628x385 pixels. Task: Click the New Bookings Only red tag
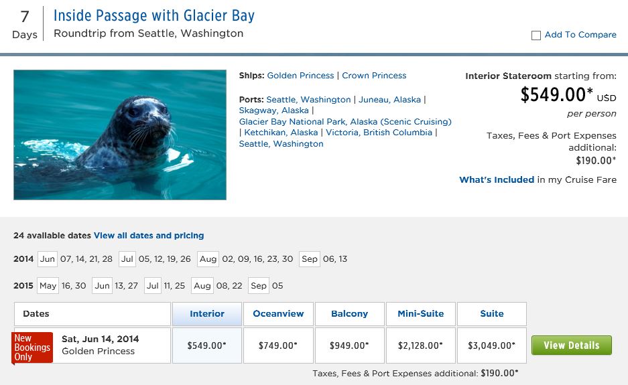pos(32,347)
